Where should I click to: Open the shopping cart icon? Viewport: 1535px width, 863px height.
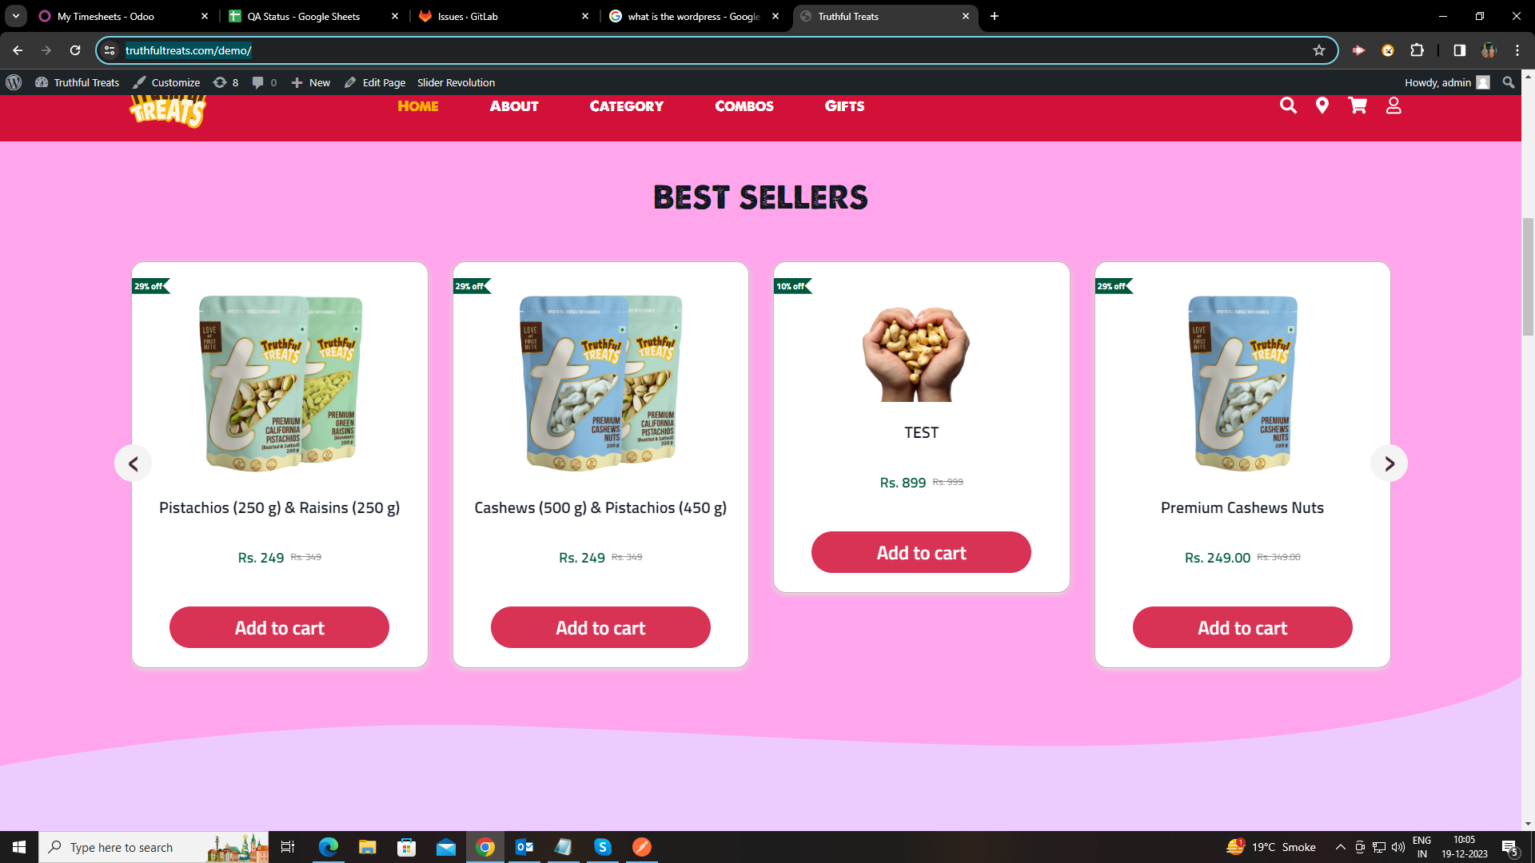pyautogui.click(x=1358, y=105)
